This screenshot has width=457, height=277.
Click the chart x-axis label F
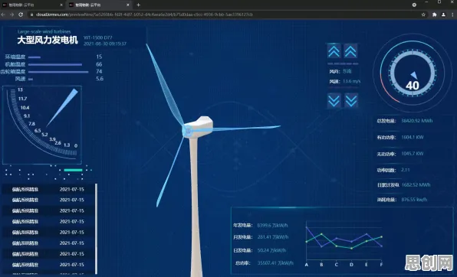pos(381,265)
